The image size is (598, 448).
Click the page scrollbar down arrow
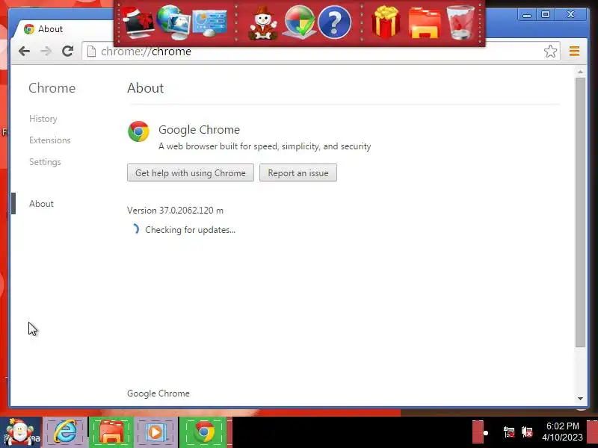pos(580,399)
